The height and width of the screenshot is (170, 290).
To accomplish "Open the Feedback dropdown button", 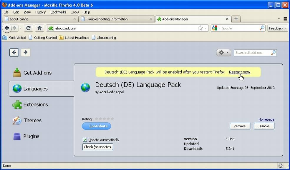I will [277, 28].
